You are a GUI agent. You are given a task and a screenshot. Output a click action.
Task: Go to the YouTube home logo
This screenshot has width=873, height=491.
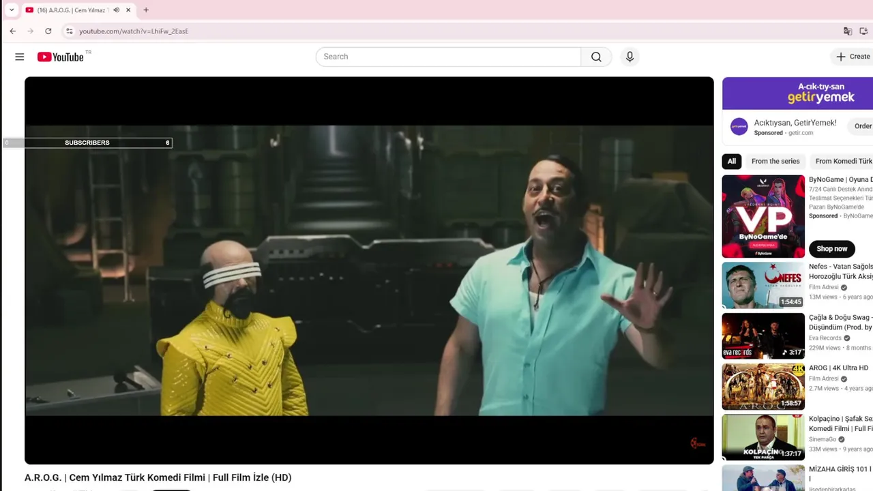[61, 57]
